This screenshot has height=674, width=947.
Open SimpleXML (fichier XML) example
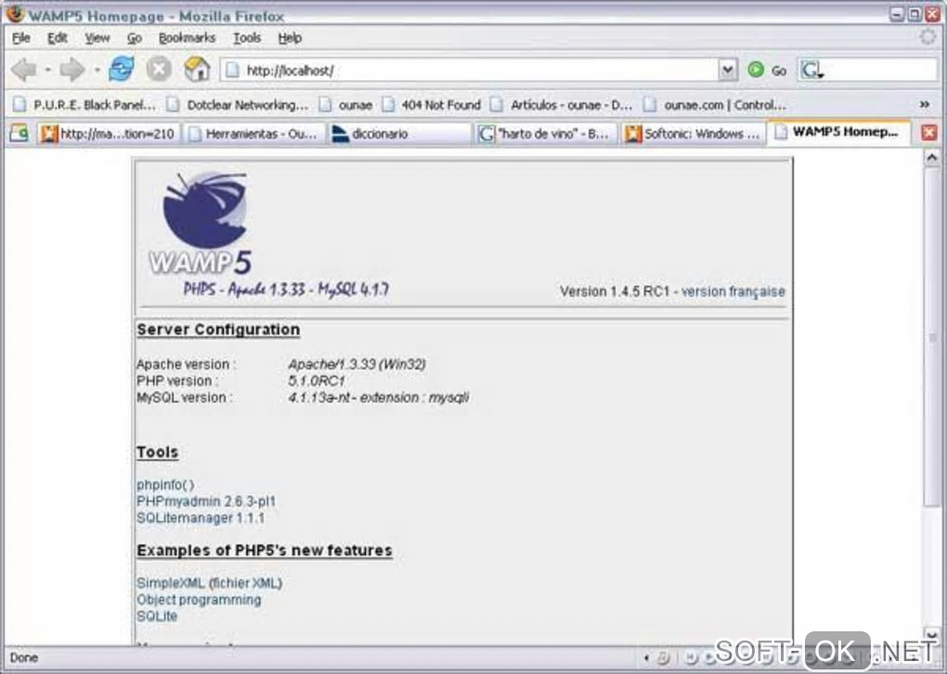[x=209, y=583]
